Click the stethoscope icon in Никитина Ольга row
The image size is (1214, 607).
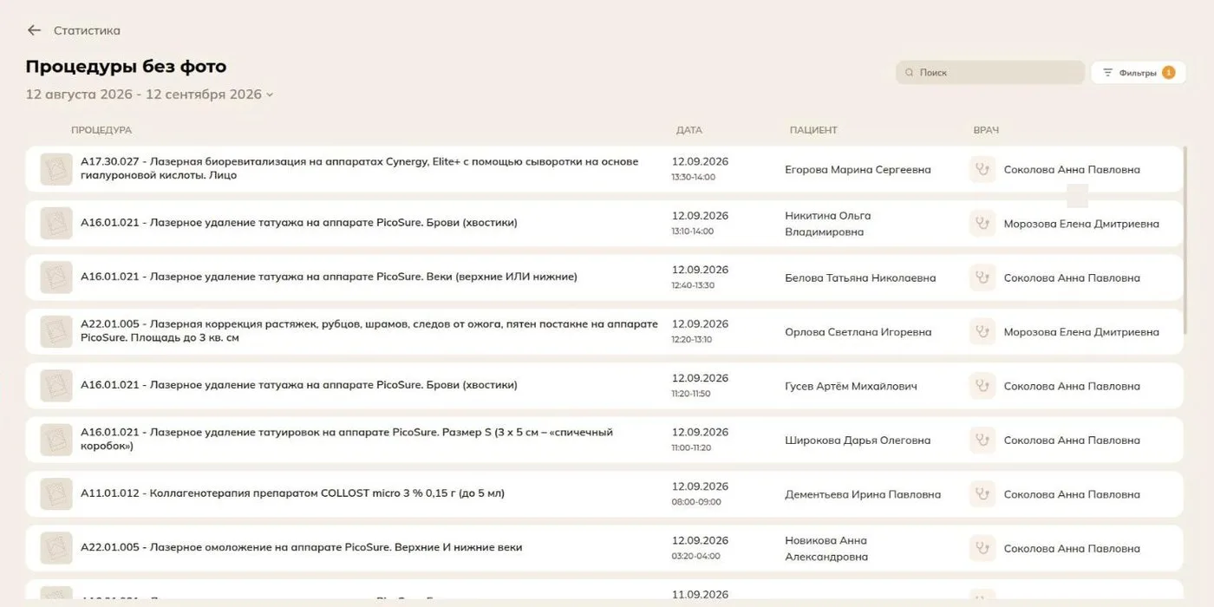pos(982,223)
